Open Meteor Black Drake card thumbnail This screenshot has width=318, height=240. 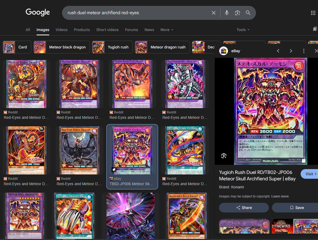point(26,84)
